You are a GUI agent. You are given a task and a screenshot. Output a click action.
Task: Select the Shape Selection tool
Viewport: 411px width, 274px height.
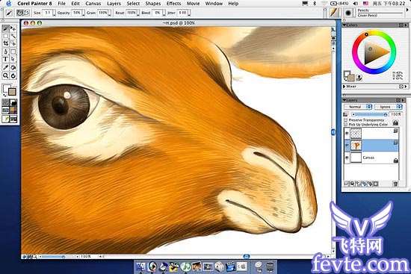13,59
